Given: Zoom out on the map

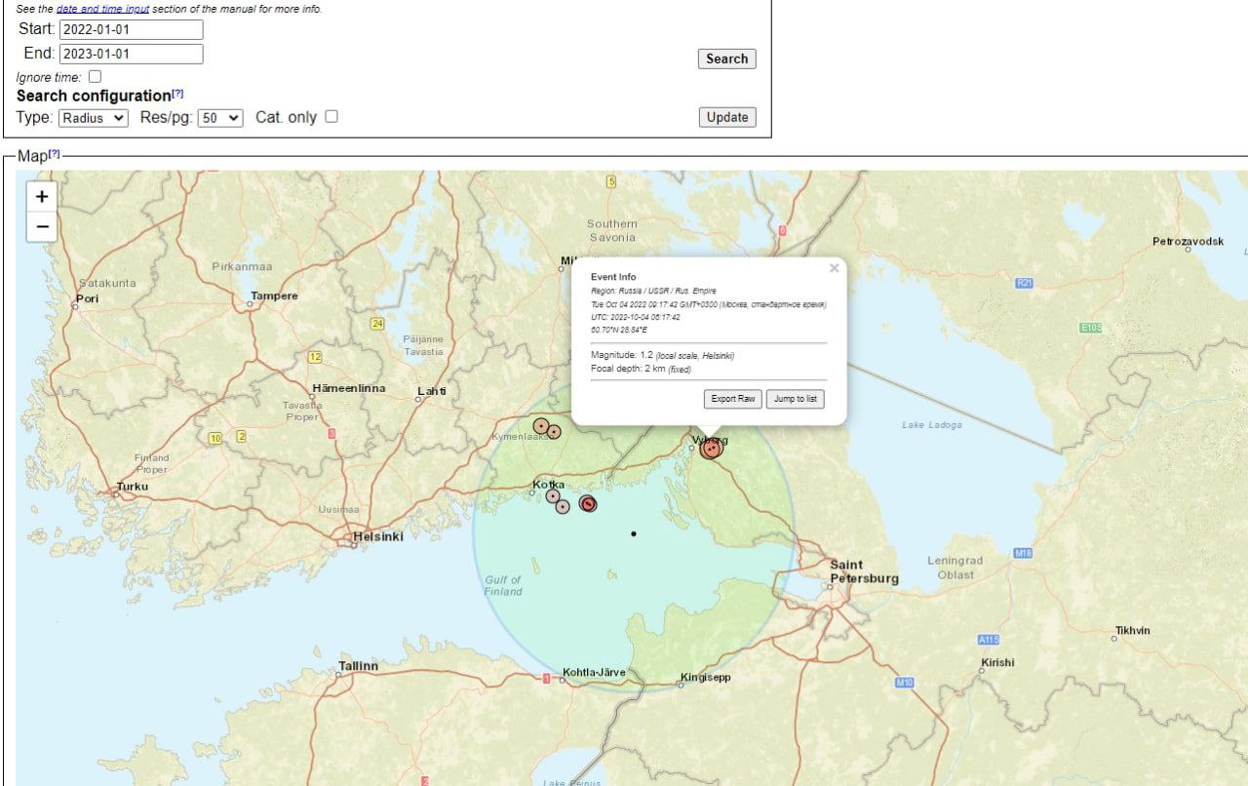Looking at the screenshot, I should (42, 227).
